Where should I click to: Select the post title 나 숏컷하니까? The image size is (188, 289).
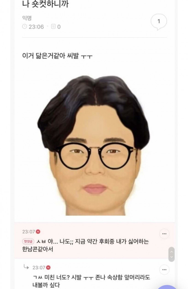(45, 4)
